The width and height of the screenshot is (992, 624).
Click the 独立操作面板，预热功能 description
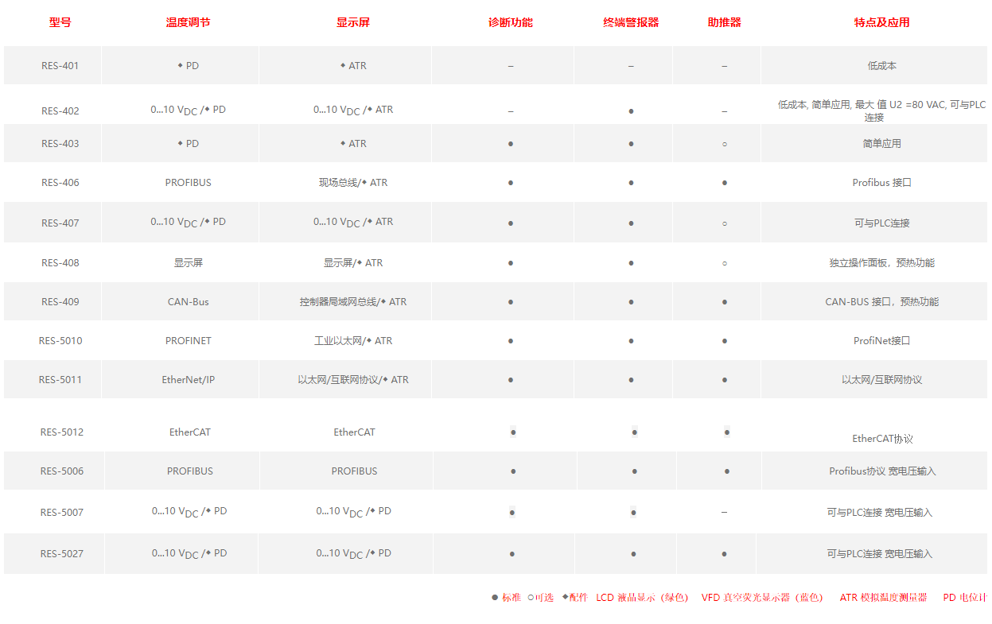881,263
